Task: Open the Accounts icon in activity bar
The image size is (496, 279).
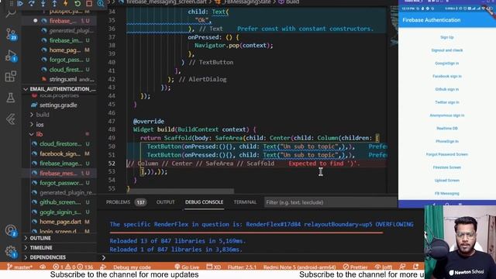Action: coord(11,231)
